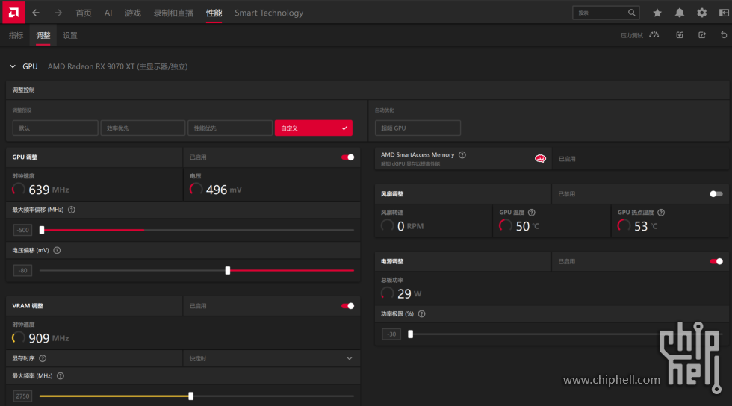The image size is (732, 406).
Task: Select the 自定义 tuning preset
Action: point(313,128)
